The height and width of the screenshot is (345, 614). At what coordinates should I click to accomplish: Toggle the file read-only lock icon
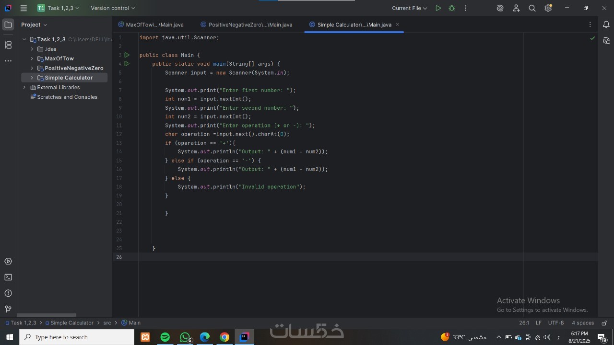[x=604, y=323]
